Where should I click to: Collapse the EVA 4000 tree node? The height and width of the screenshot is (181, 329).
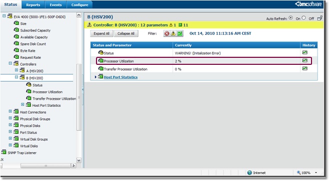[4, 16]
